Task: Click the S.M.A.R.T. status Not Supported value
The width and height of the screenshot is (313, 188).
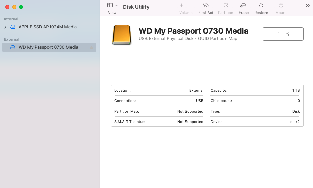Action: point(190,122)
